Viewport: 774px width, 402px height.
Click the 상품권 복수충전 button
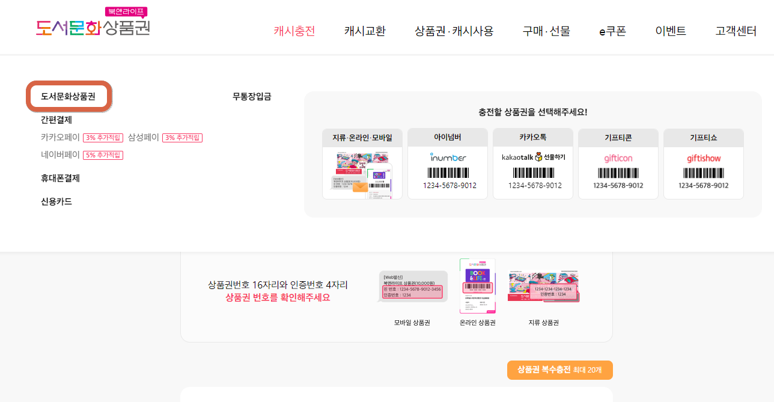(x=560, y=370)
